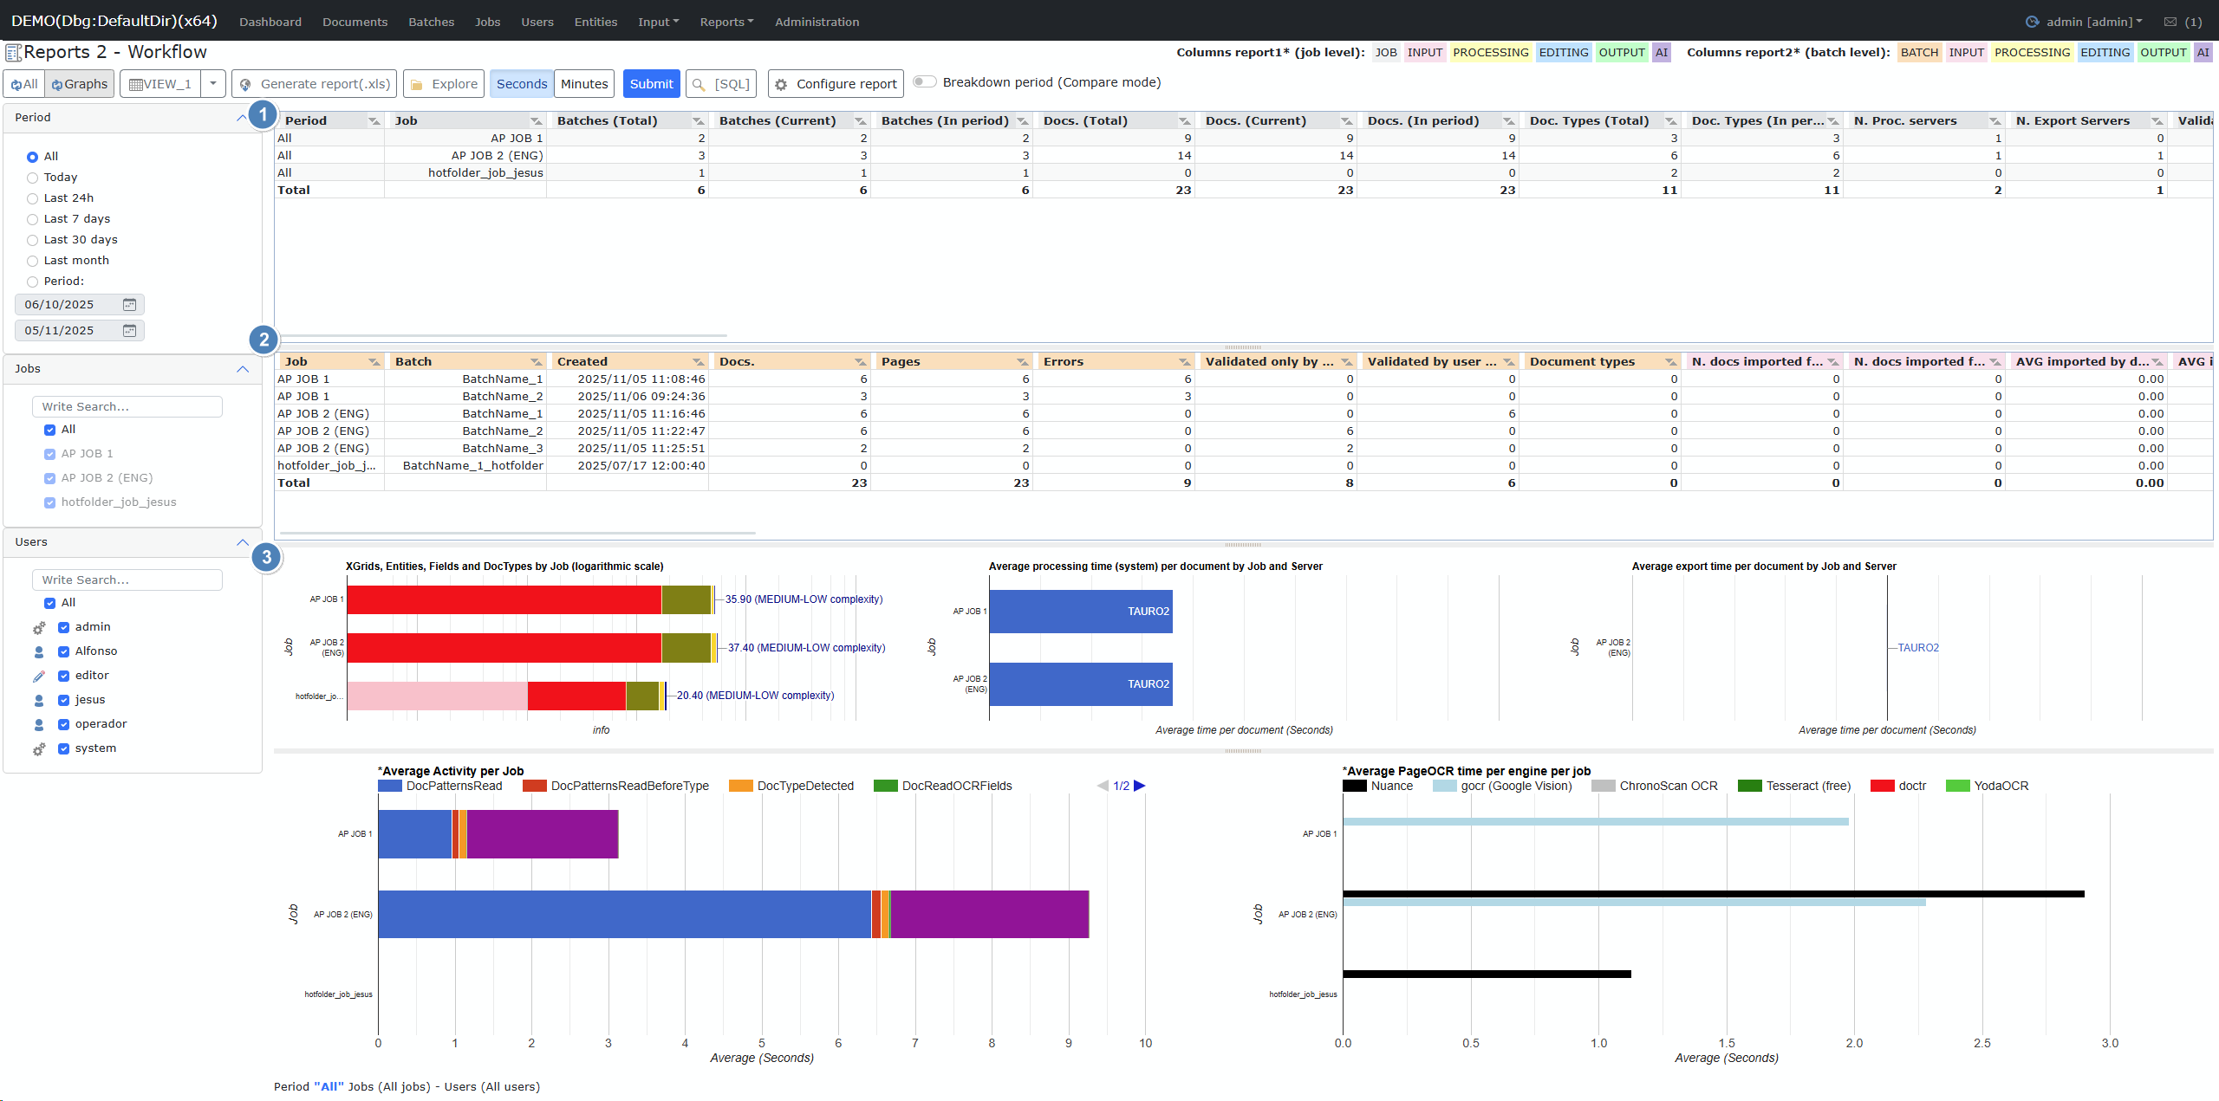The width and height of the screenshot is (2219, 1101).
Task: Click the calendar icon beside 06/10/2025
Action: tap(129, 304)
